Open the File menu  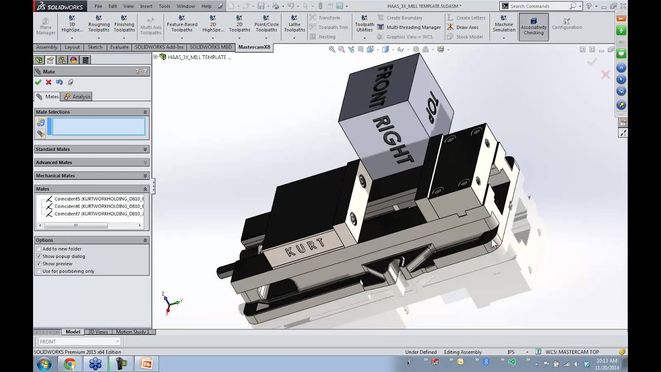click(x=98, y=6)
